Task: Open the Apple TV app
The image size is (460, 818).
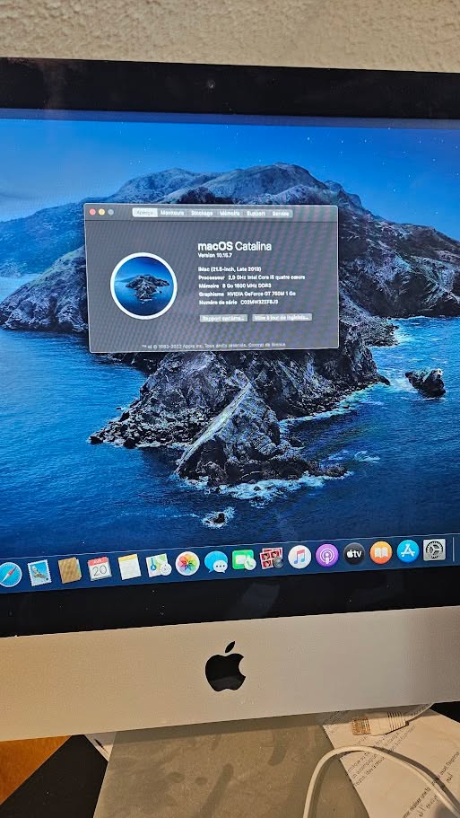Action: click(354, 553)
